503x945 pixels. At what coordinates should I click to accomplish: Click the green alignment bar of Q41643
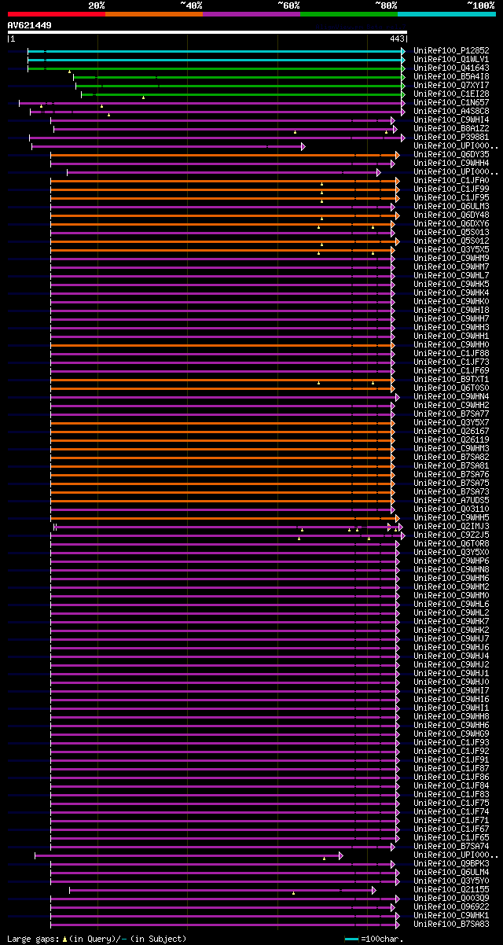(x=216, y=68)
